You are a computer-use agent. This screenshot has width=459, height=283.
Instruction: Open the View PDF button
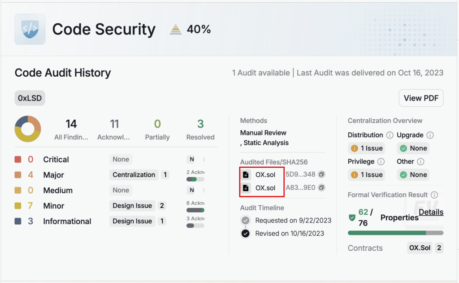click(x=421, y=98)
